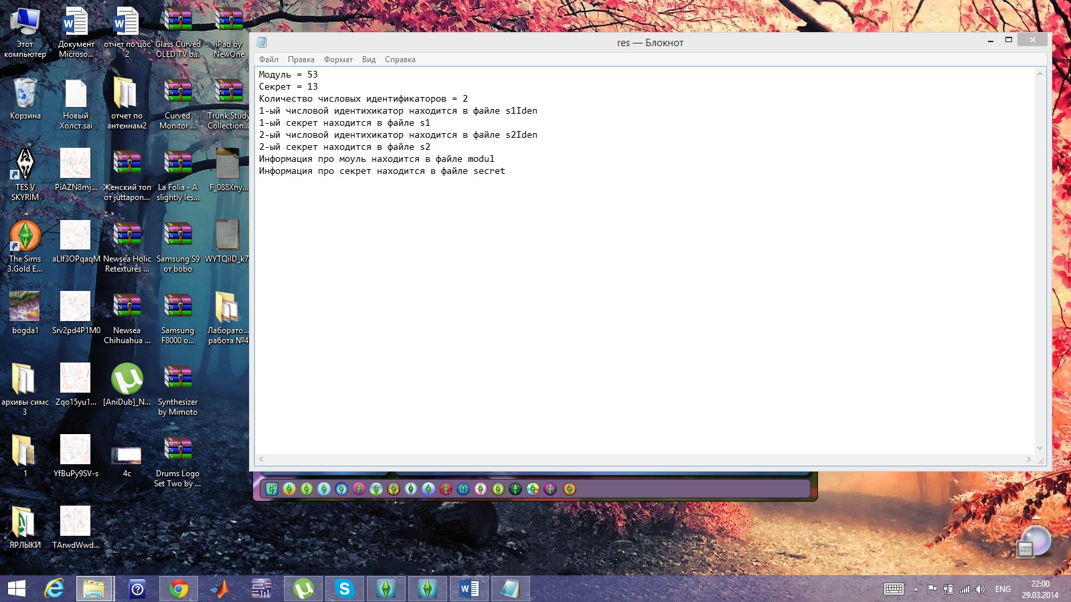Image resolution: width=1071 pixels, height=602 pixels.
Task: Open the Формат menu in Notepad
Action: tap(338, 60)
